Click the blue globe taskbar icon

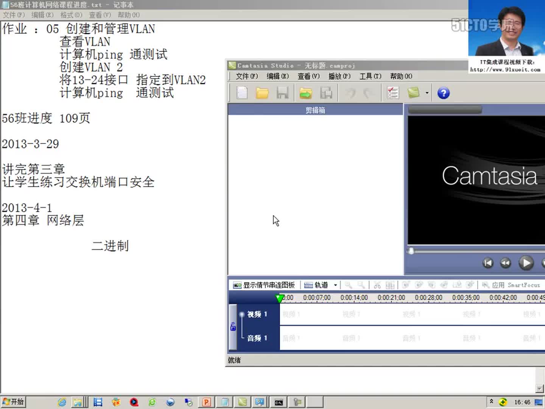pyautogui.click(x=170, y=402)
